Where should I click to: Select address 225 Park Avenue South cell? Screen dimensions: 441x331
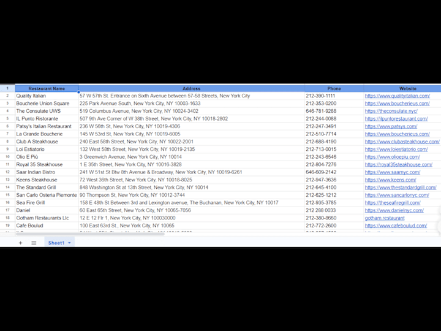[x=191, y=104]
